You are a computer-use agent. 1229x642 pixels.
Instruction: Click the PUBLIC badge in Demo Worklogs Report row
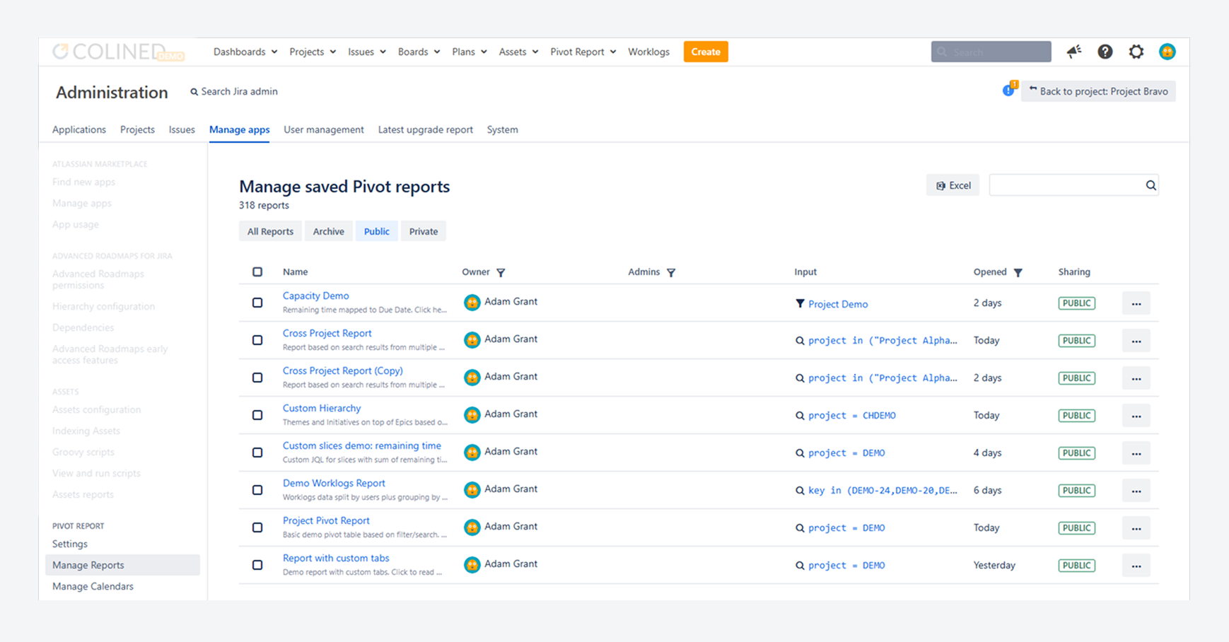pos(1077,491)
